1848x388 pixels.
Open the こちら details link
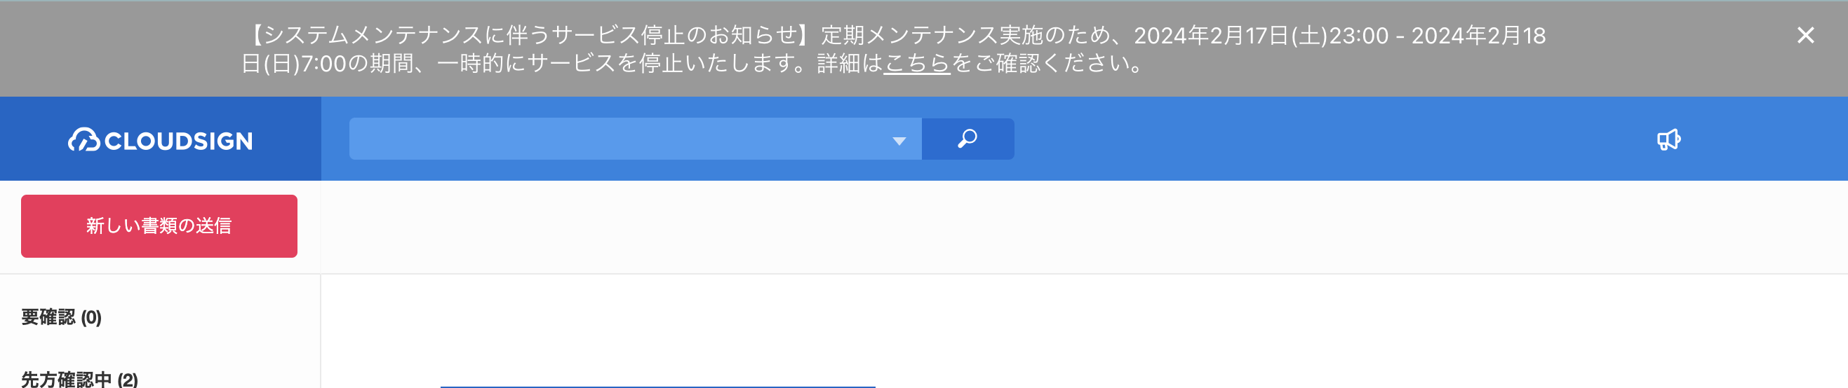[916, 64]
